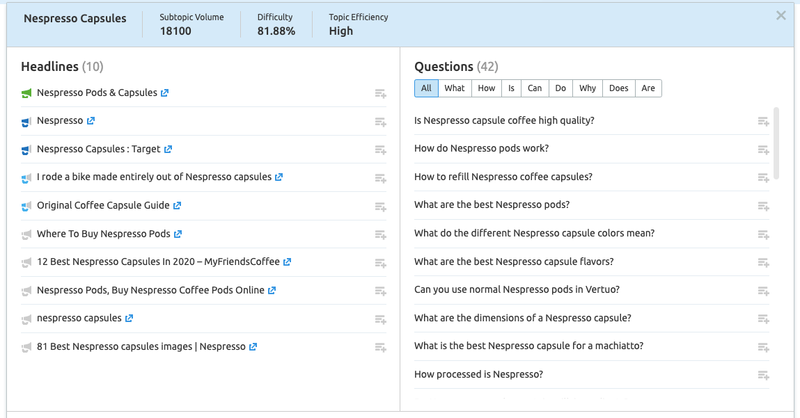Click '12 Best Nespresso Capsules In 2020' headline

coord(158,262)
